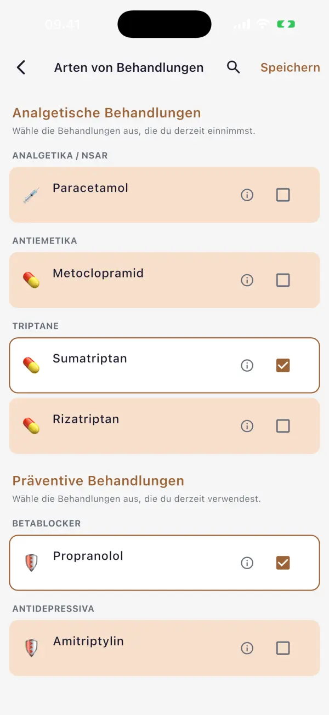Open the Rizatriptan info icon
The image size is (329, 715).
247,426
